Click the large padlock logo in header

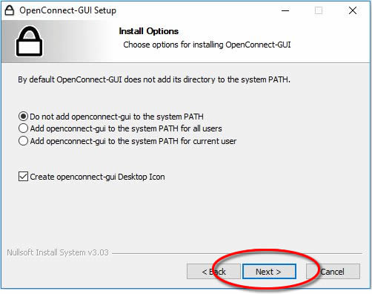tap(29, 42)
